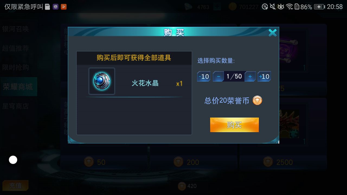Tap the honor coin icon priced 2500
347x195 pixels.
coord(268,162)
